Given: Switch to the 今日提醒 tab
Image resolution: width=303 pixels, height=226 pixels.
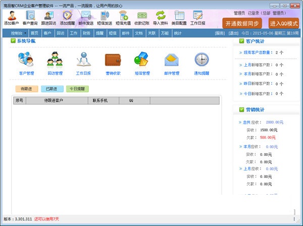Looking at the screenshot, I should pos(77,89).
